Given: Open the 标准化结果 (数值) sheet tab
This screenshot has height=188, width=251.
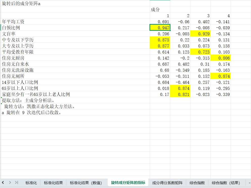Looking at the screenshot, I should coord(86,183).
